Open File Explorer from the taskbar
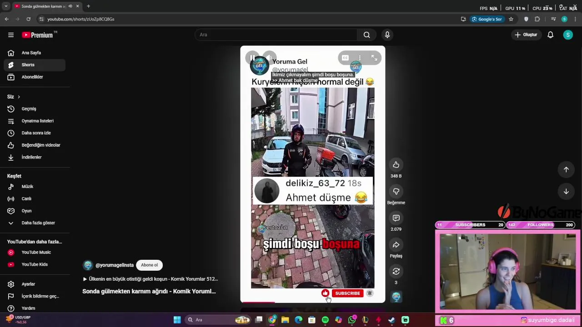The image size is (582, 327). (285, 320)
